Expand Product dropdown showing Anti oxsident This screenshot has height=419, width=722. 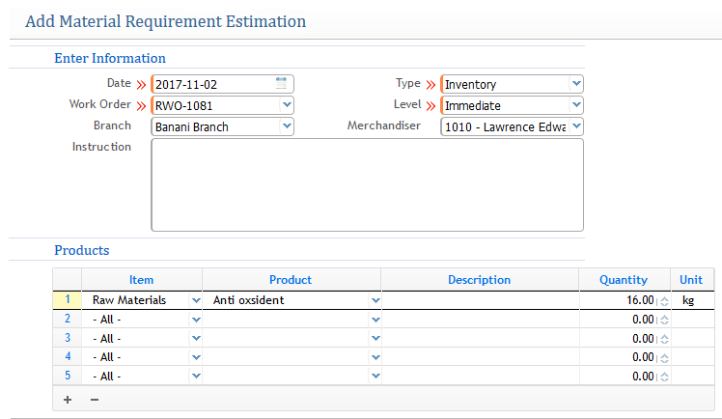[x=375, y=300]
